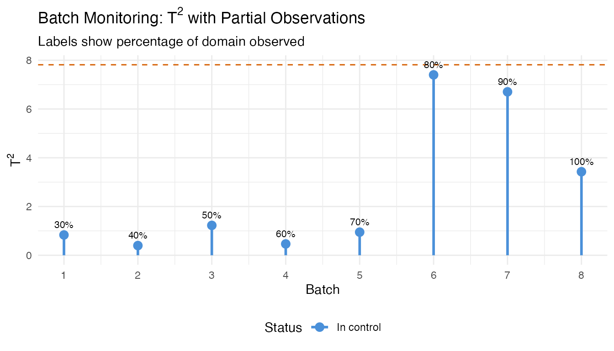Viewport: 614px width, 351px height.
Task: Click the Batch x-axis title
Action: (323, 289)
